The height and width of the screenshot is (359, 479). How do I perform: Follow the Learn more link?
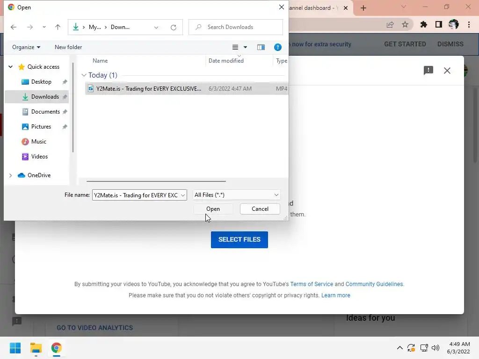coord(336,295)
